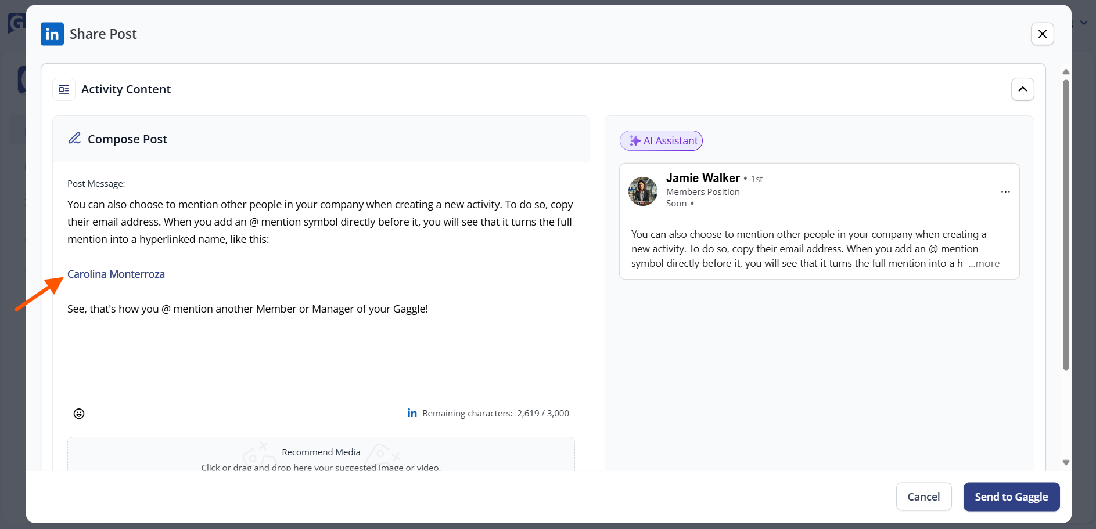Expand the truncated preview with ...more
The height and width of the screenshot is (529, 1096).
pyautogui.click(x=984, y=263)
